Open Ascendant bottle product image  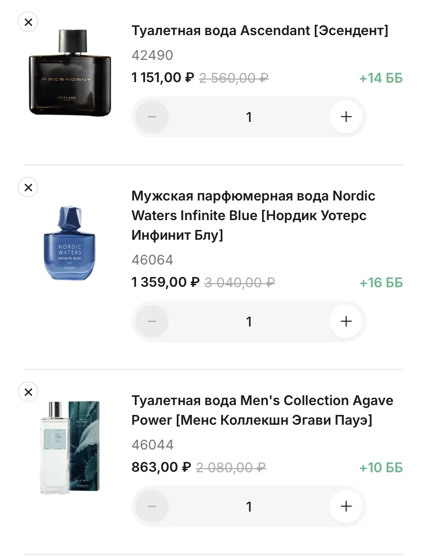(x=70, y=72)
